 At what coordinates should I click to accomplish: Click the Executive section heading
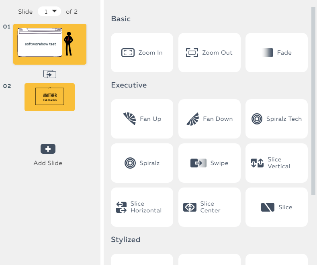click(129, 85)
